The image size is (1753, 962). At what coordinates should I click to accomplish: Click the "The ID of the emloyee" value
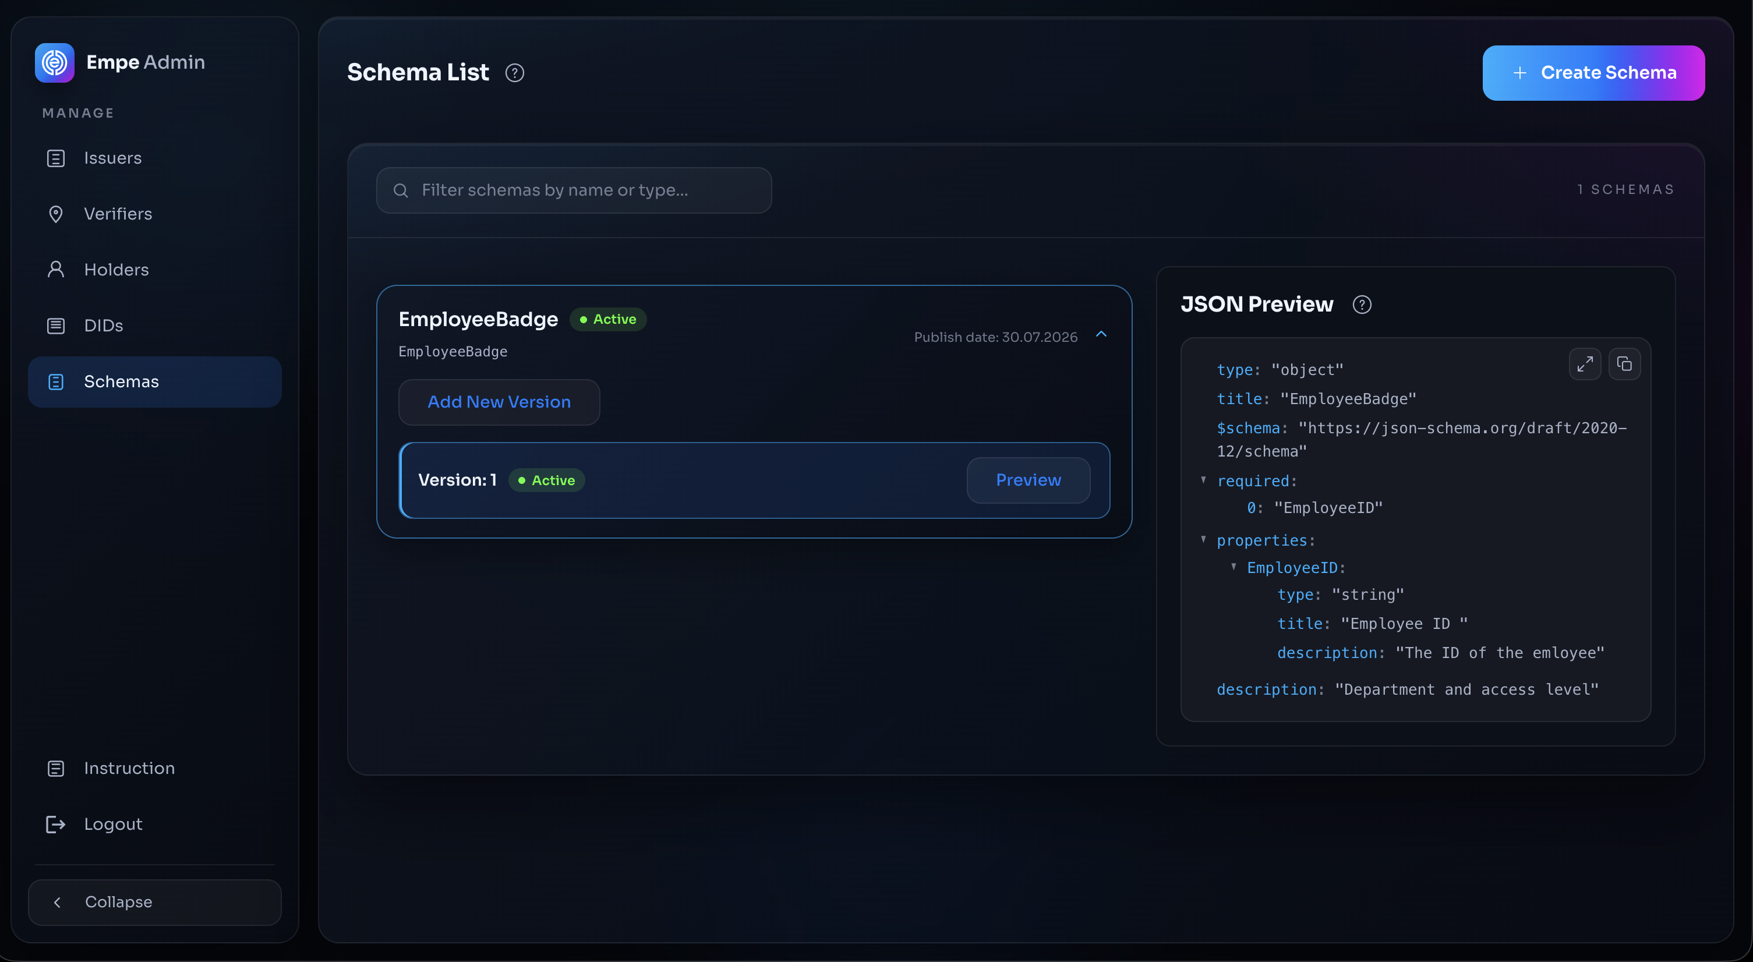1500,653
